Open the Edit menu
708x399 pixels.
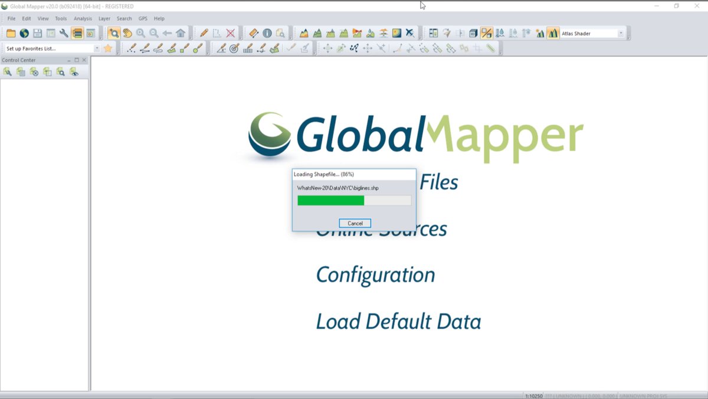click(27, 18)
